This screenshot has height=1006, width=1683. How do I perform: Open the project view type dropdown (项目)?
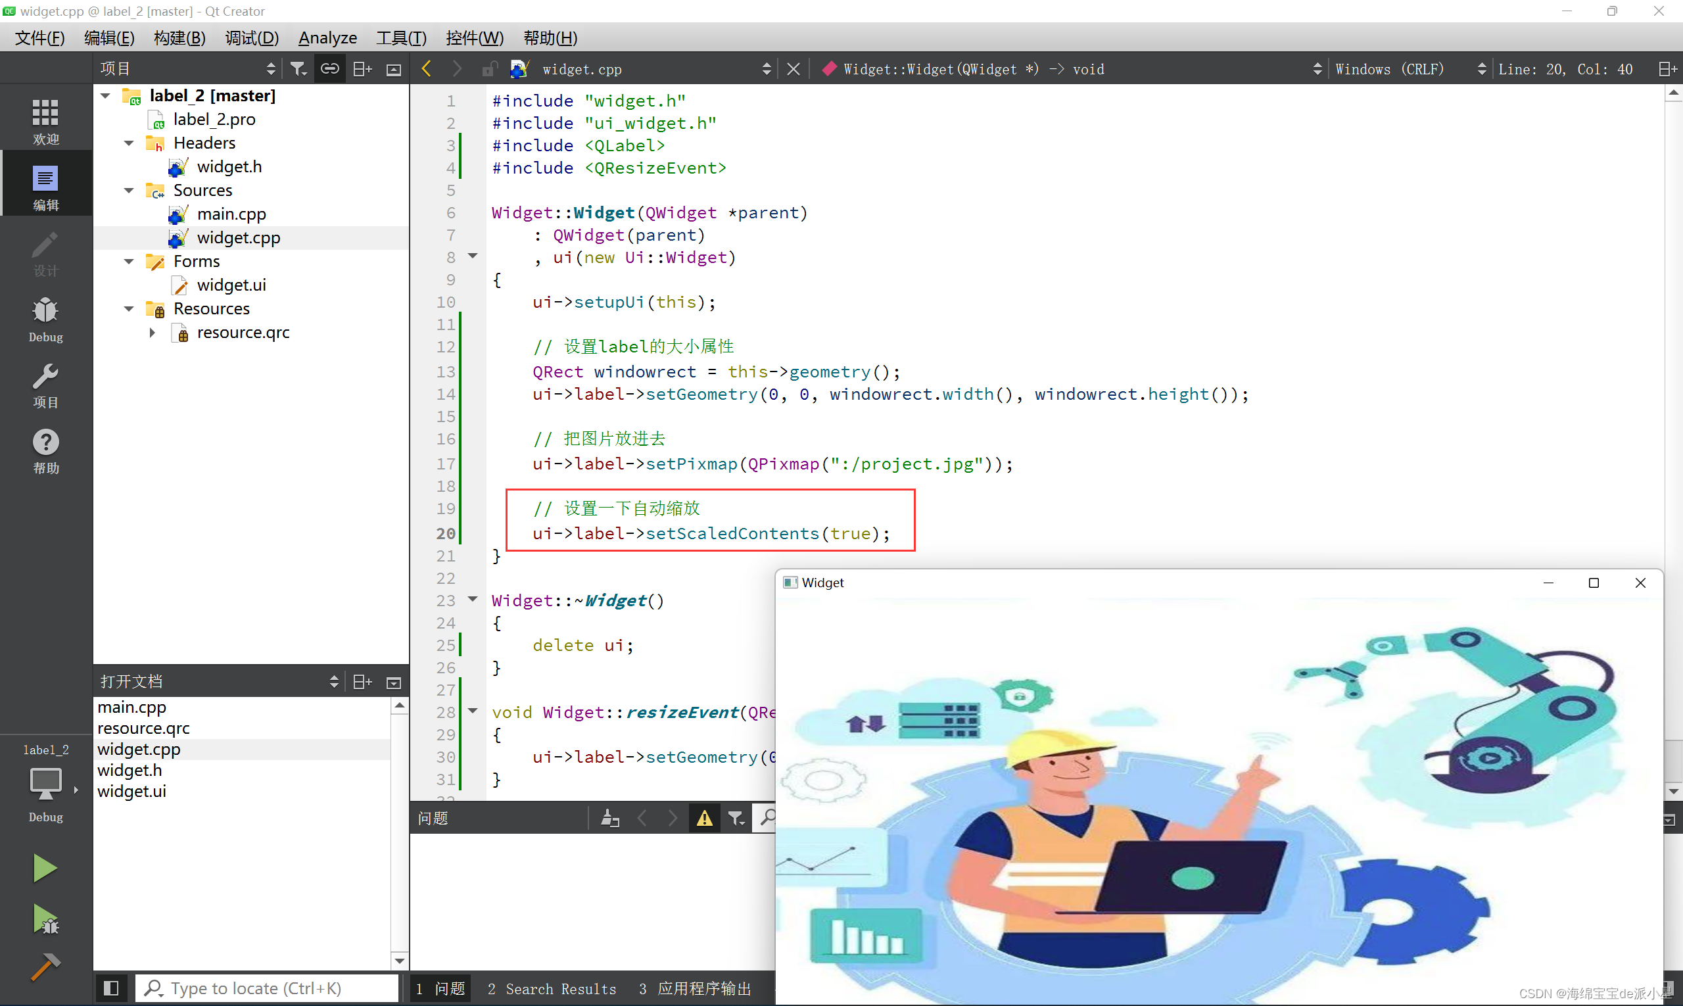pyautogui.click(x=188, y=68)
